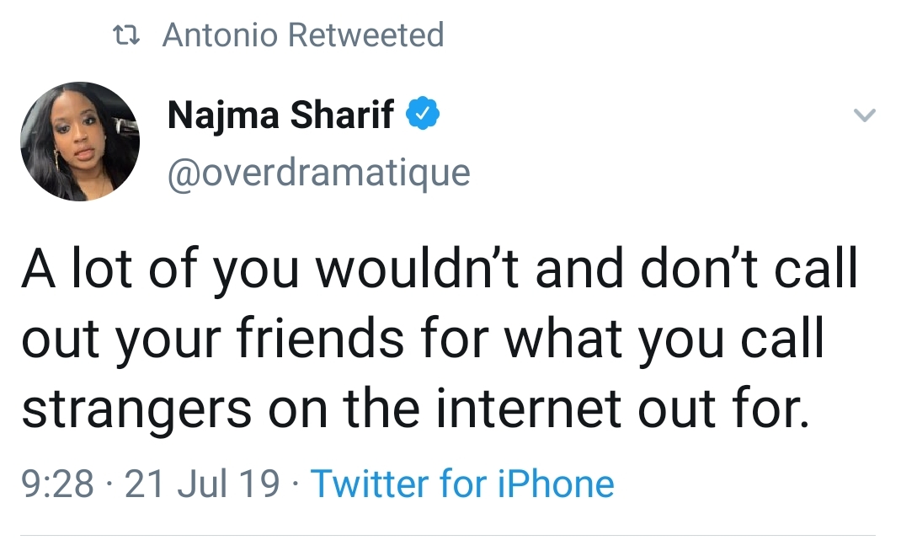The image size is (901, 551).
Task: Open the @overdramatique handle
Action: pos(318,173)
